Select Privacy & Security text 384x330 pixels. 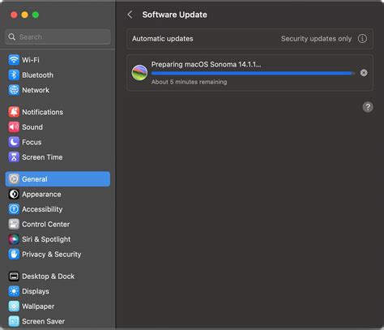click(x=52, y=255)
